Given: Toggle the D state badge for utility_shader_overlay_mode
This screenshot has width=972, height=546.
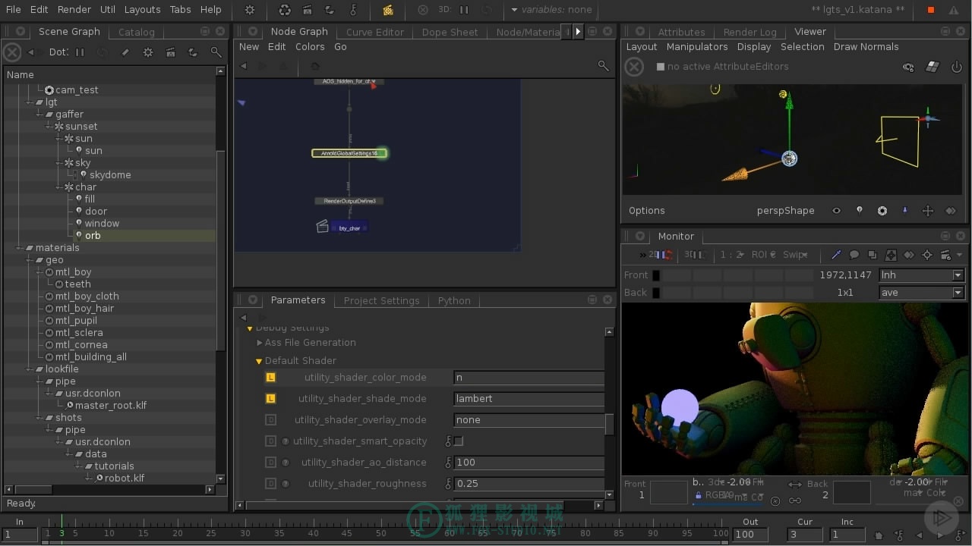Looking at the screenshot, I should tap(270, 419).
